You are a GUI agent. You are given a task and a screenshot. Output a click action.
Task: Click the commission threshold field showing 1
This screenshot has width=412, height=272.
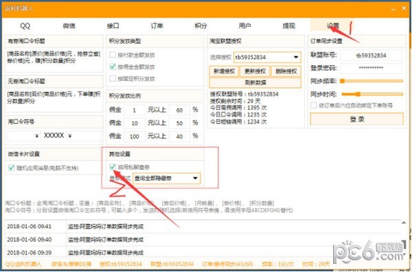[x=135, y=110]
